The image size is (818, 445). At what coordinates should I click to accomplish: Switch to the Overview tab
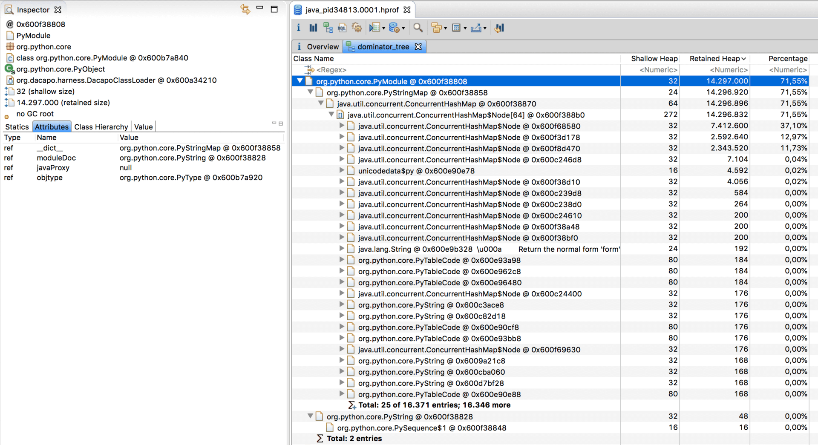pos(317,46)
